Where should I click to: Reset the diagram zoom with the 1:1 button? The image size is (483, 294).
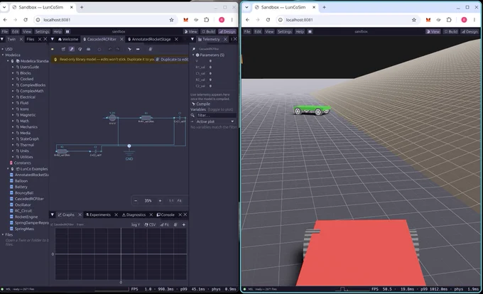coord(171,201)
